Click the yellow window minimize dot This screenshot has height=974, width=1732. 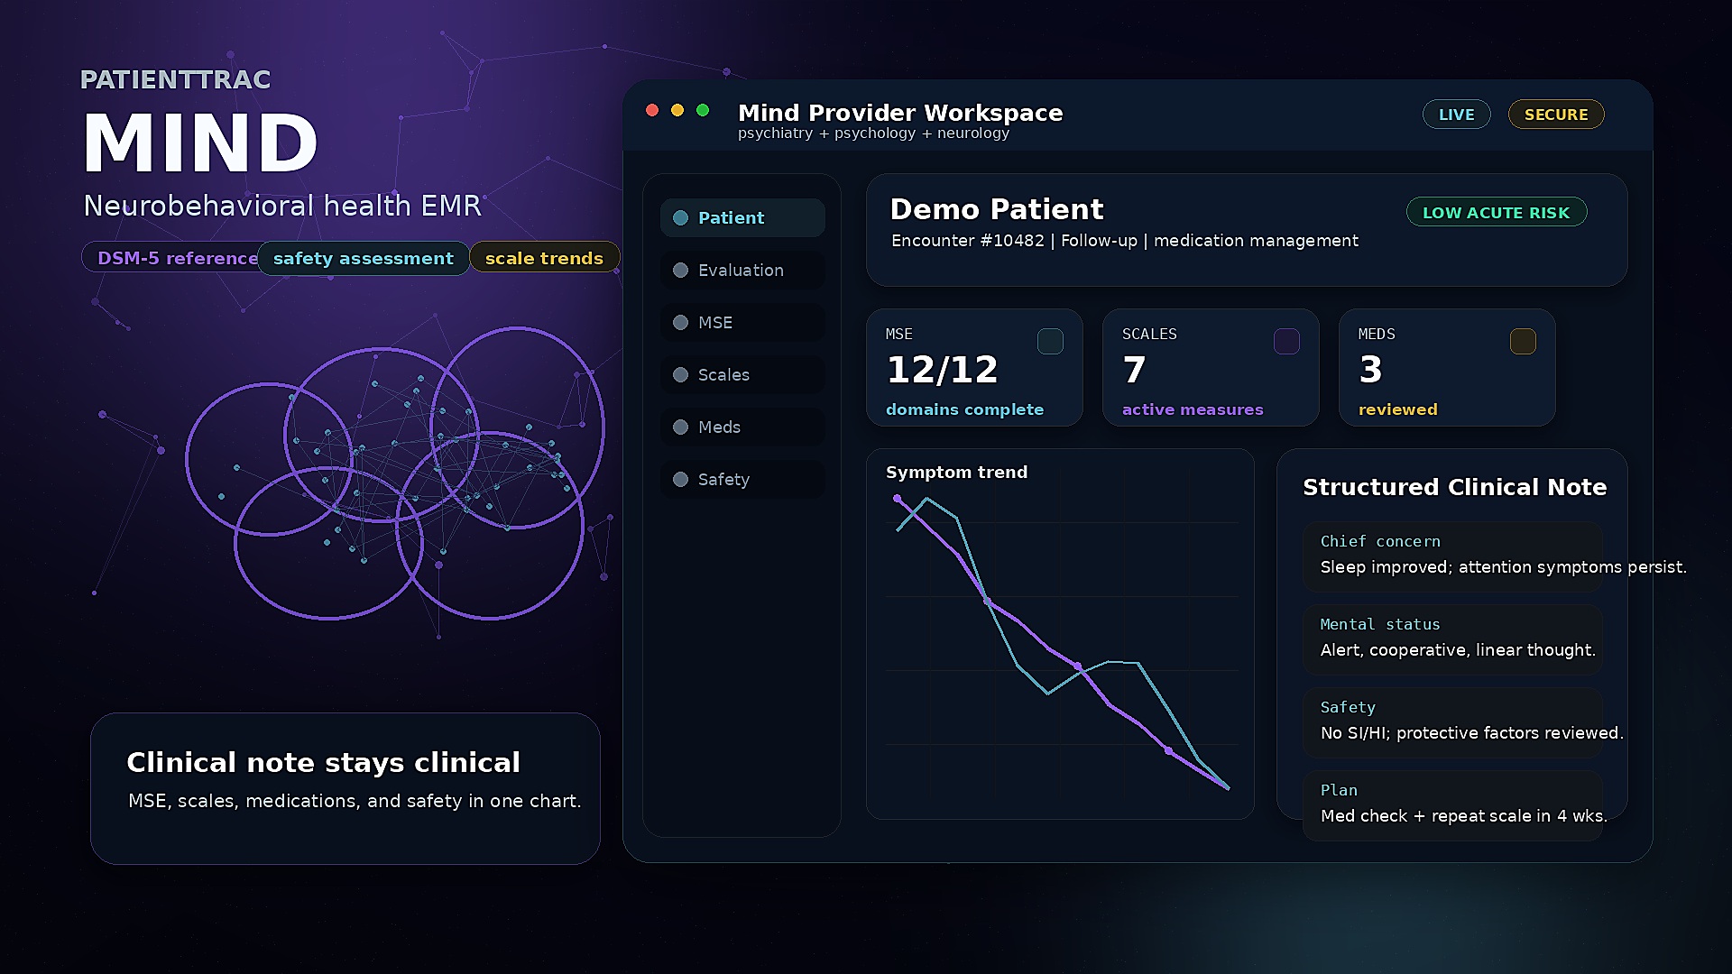(677, 110)
